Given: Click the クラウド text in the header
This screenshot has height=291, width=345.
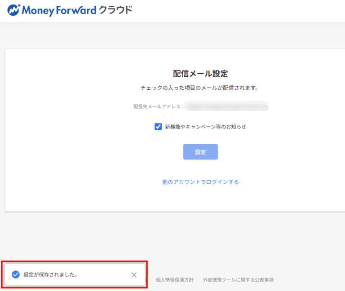Looking at the screenshot, I should coord(116,10).
